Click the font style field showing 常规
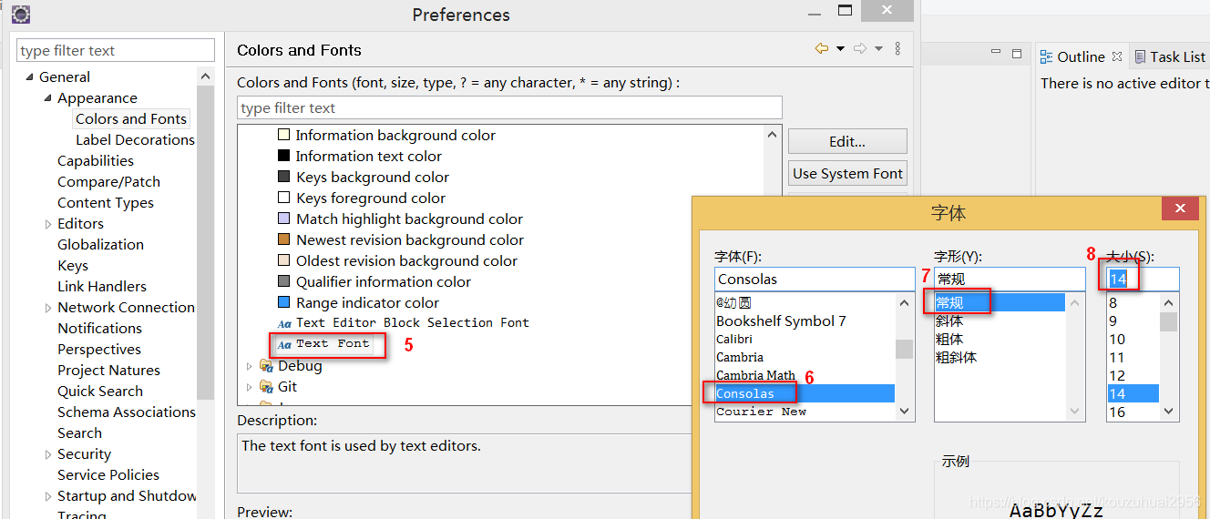 pos(1010,279)
